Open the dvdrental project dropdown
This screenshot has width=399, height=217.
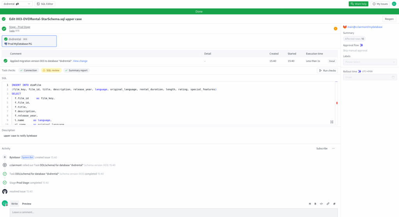pyautogui.click(x=17, y=4)
